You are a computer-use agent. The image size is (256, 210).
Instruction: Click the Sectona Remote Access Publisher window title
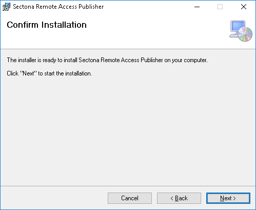pos(58,7)
